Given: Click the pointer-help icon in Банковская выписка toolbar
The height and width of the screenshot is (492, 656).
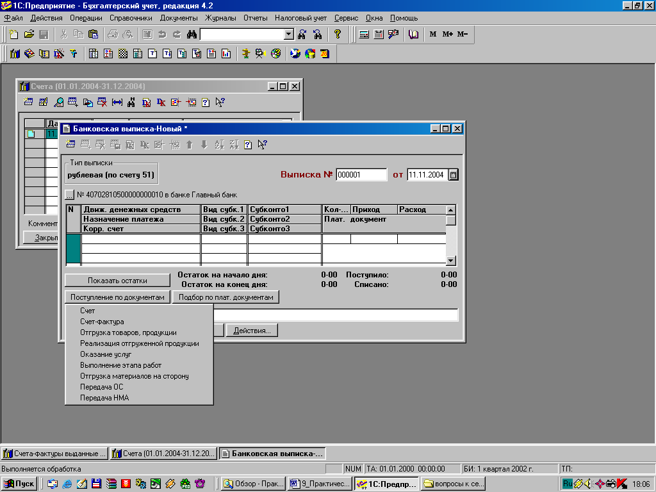Looking at the screenshot, I should click(262, 145).
